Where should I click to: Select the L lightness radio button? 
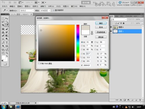click(95, 42)
